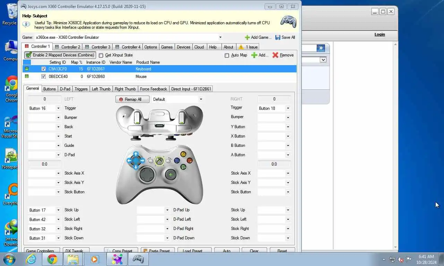Screen dimensions: 444x266
Task: Click the Login link in background window
Action: (379, 34)
